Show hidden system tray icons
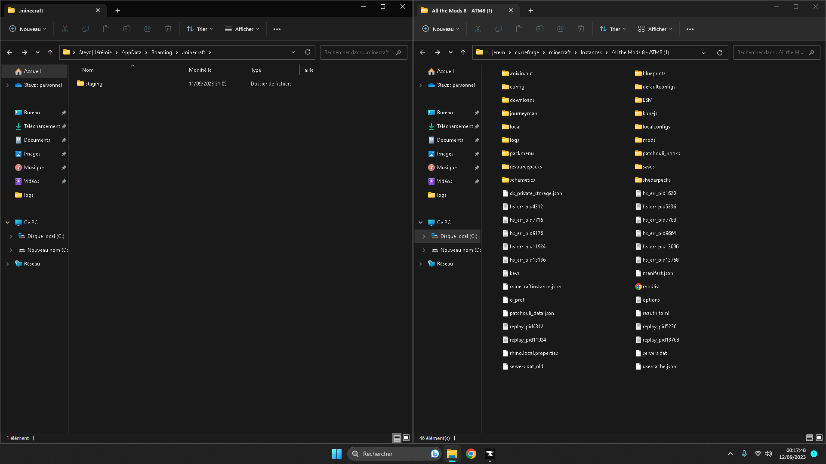826x464 pixels. 730,454
